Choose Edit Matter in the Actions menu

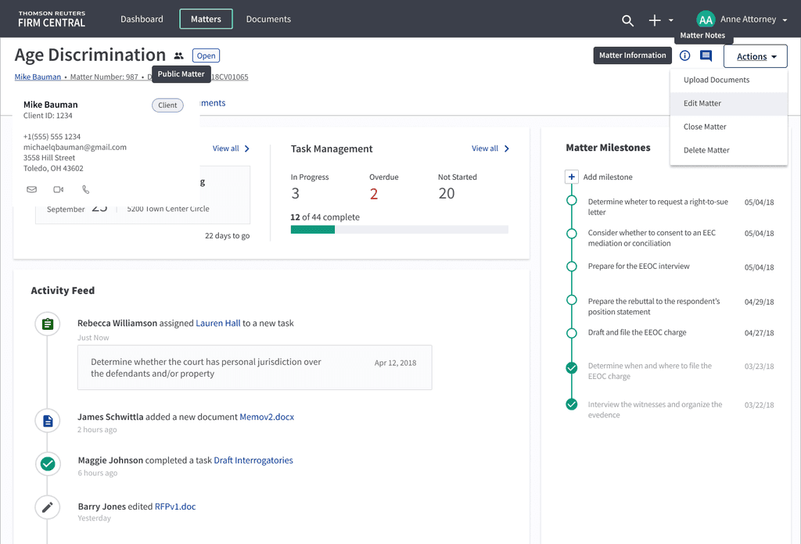pyautogui.click(x=728, y=104)
